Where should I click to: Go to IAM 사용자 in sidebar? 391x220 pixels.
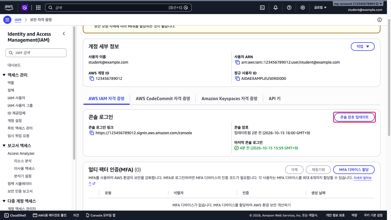16,98
